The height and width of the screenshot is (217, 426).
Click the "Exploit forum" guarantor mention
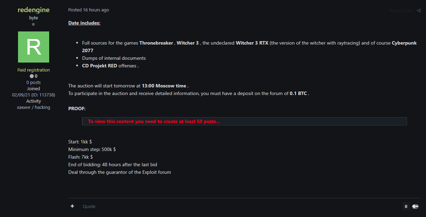[158, 172]
